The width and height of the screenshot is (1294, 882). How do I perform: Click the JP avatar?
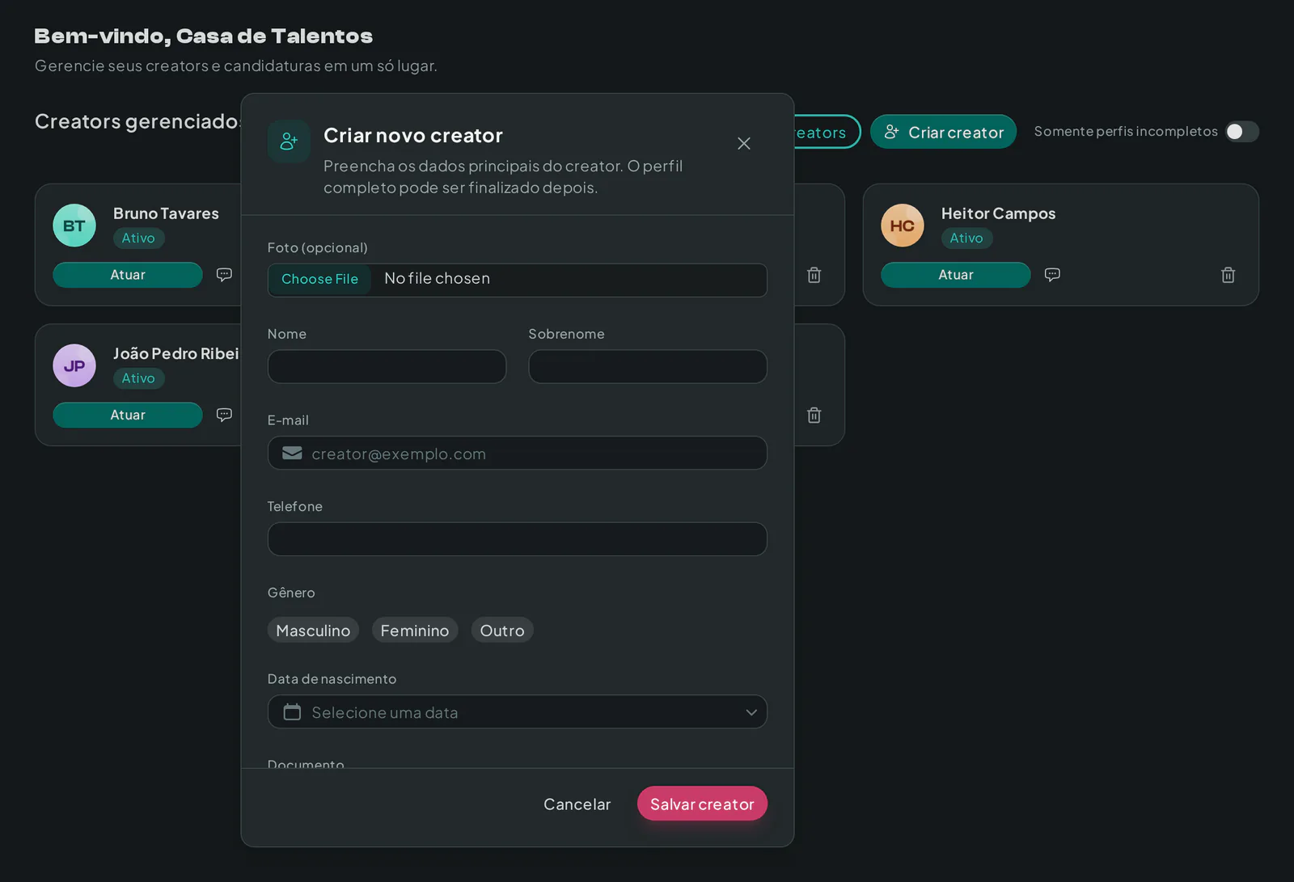(x=74, y=366)
